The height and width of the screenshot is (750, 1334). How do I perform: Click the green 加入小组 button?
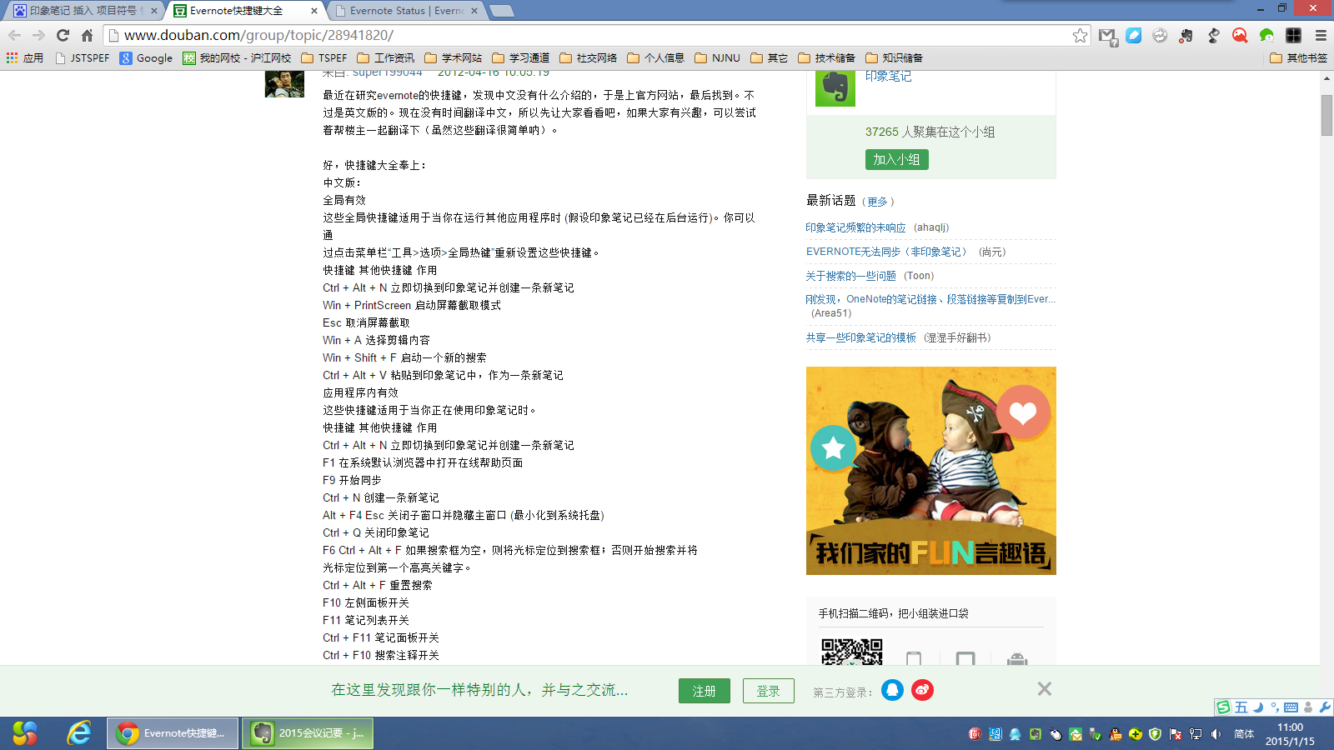(x=896, y=159)
